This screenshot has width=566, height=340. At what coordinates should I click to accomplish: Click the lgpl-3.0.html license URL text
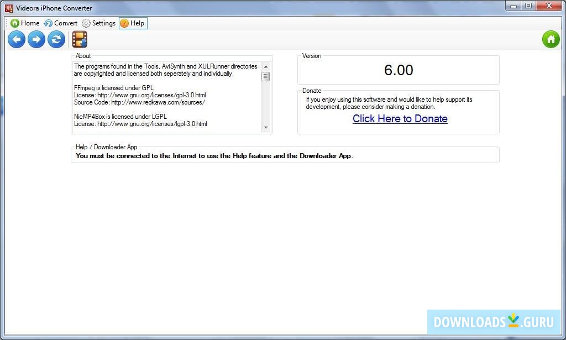(x=153, y=124)
